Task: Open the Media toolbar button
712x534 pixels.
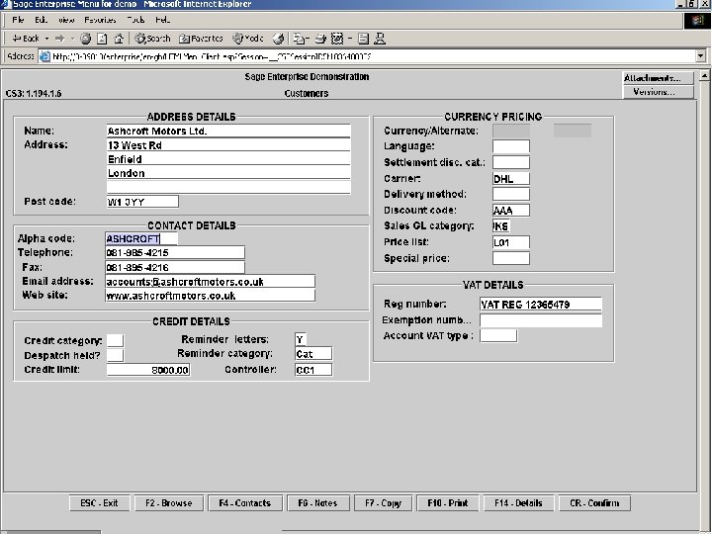Action: point(248,39)
